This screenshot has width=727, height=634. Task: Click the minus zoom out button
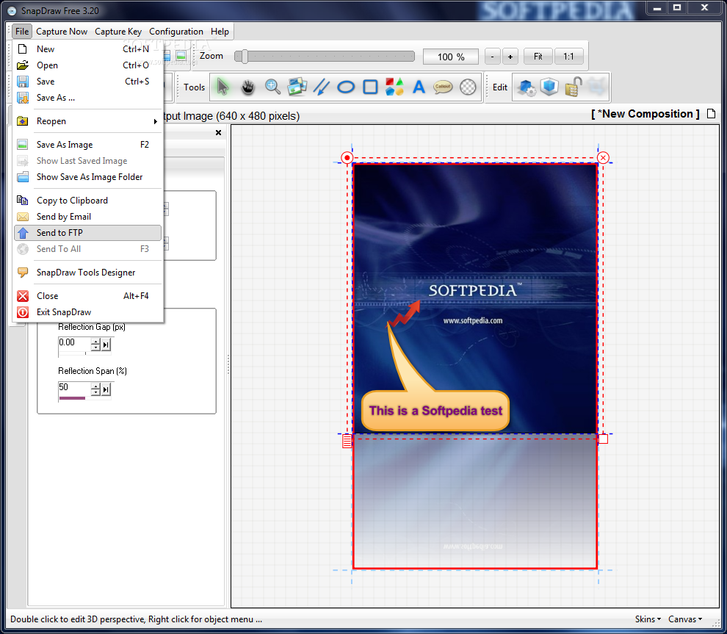click(493, 57)
